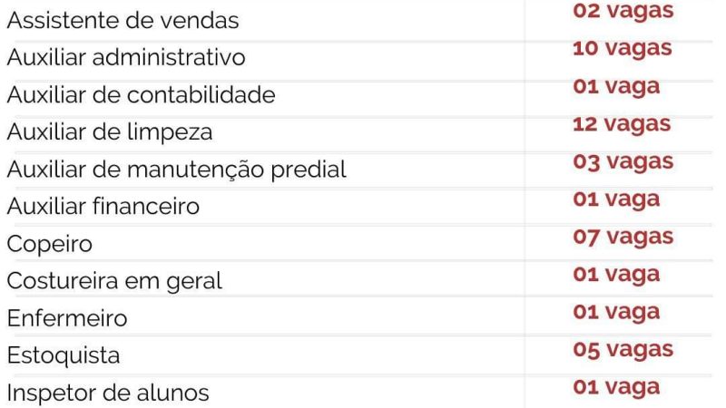Select the 03 vagas label

coord(623,162)
